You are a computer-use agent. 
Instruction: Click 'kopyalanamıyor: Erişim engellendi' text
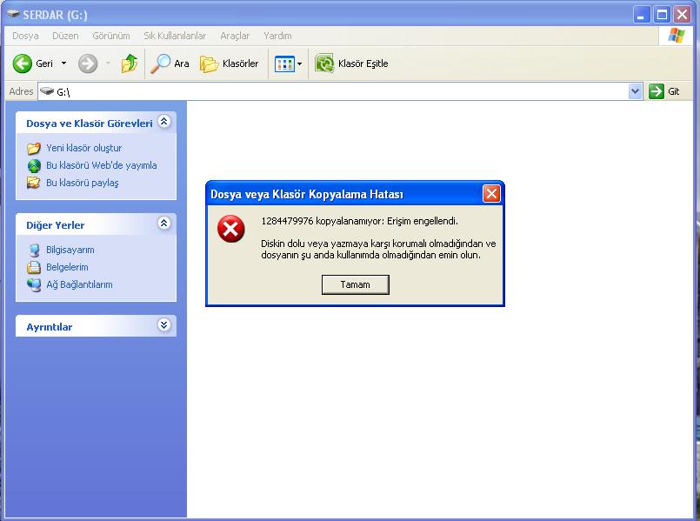coord(387,221)
